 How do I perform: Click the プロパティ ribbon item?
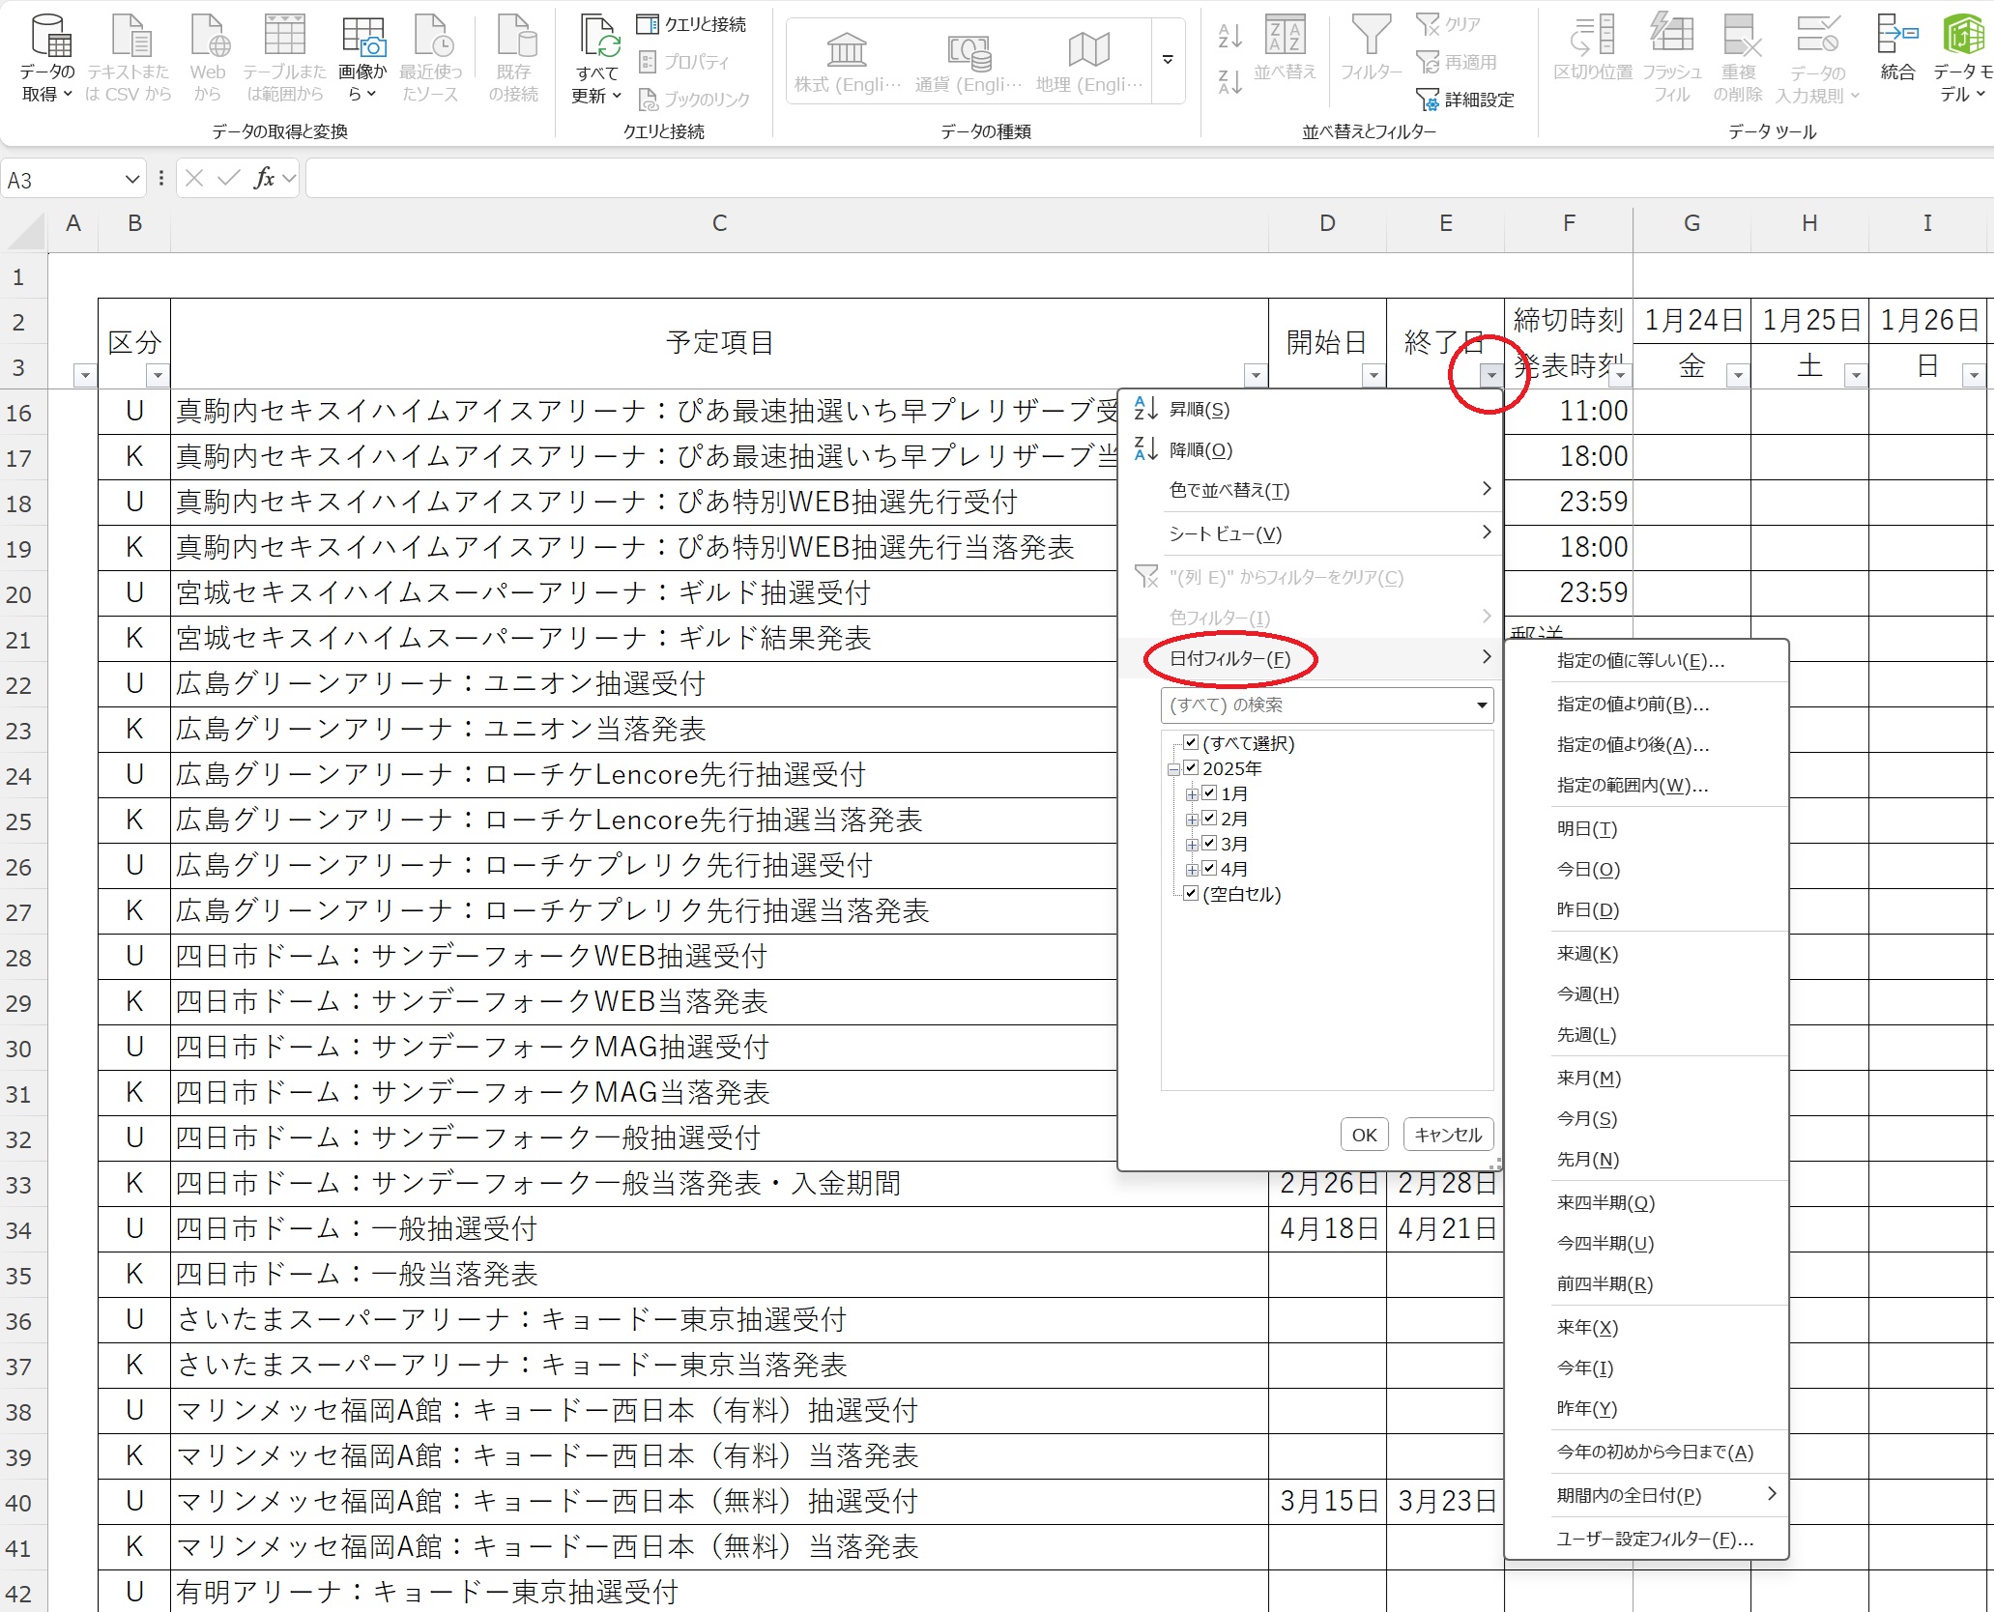(x=684, y=62)
